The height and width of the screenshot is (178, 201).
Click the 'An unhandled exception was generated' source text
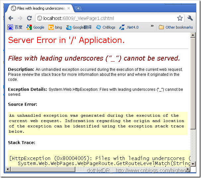click(97, 123)
